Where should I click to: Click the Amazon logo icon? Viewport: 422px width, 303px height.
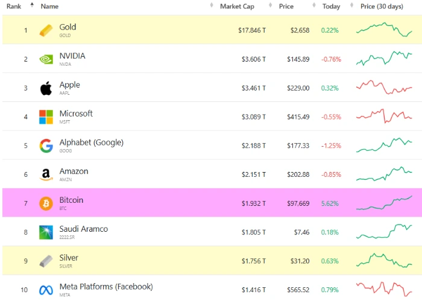tap(46, 174)
